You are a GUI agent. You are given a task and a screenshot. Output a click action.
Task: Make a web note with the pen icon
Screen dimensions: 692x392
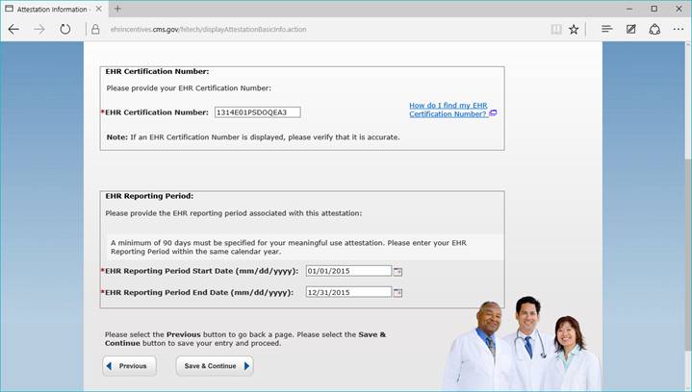click(630, 29)
